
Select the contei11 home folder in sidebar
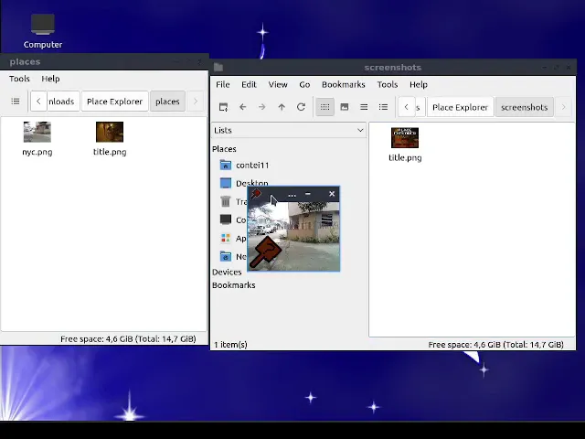pyautogui.click(x=251, y=165)
